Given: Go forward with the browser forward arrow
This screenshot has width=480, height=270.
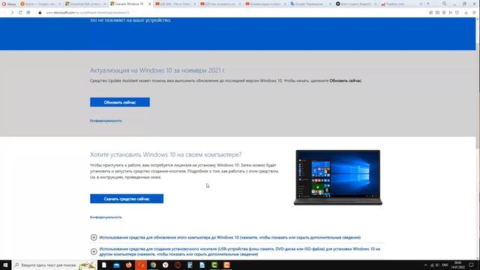Looking at the screenshot, I should pos(12,13).
